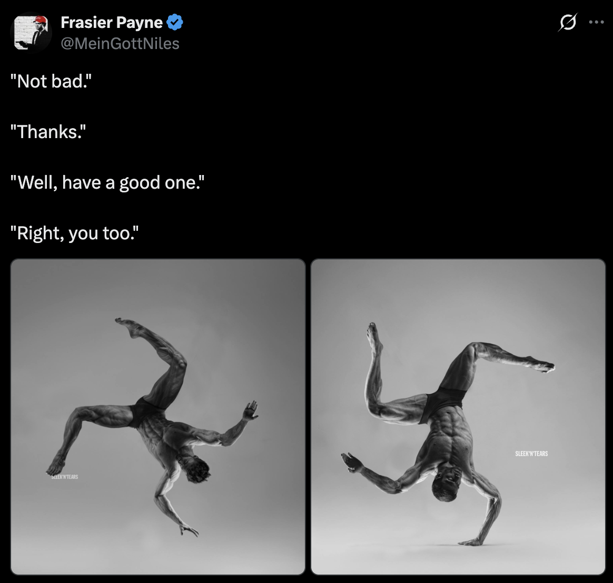
Task: Open the Grok explain-post icon
Action: (568, 22)
